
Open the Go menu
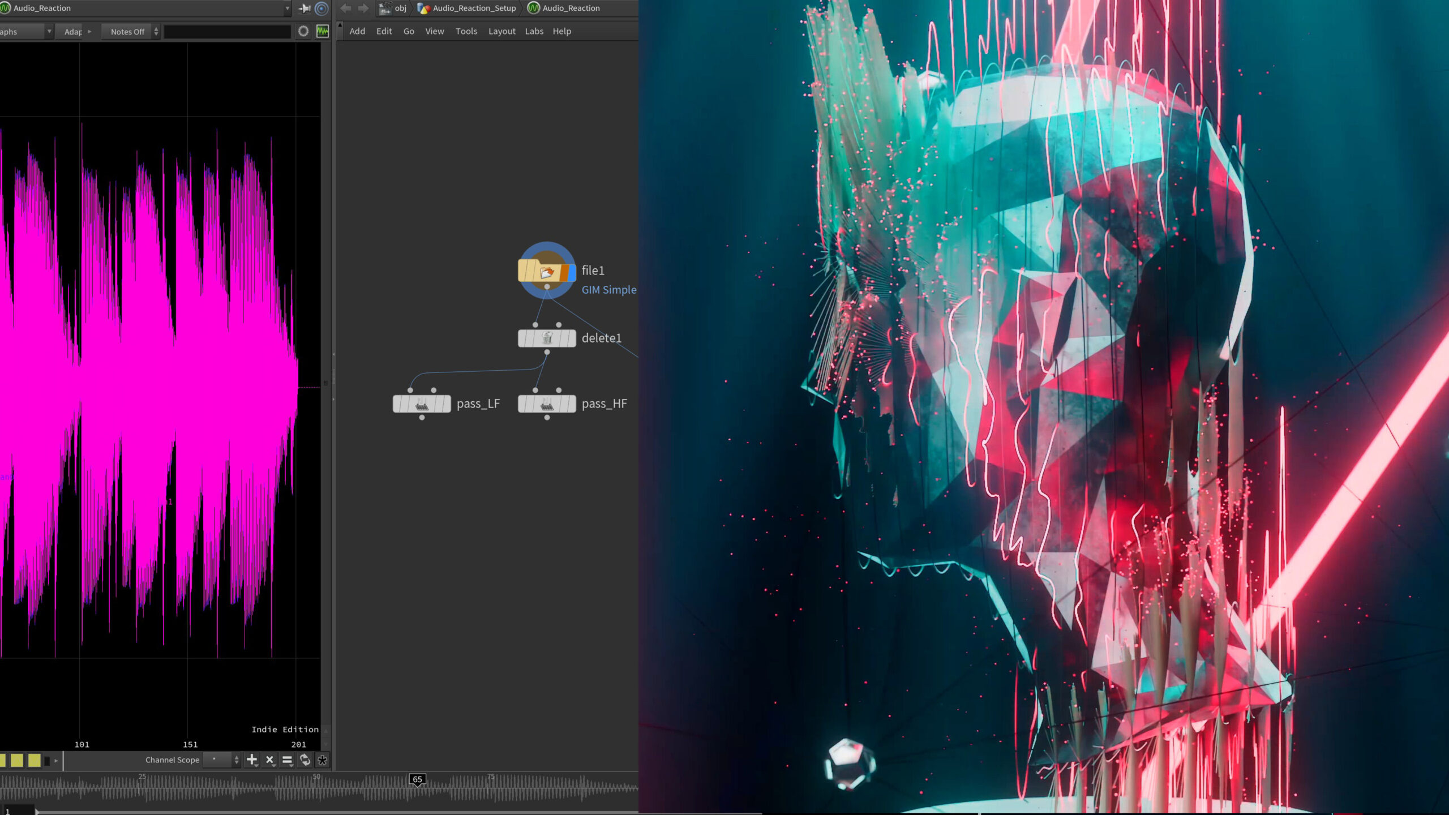[409, 31]
